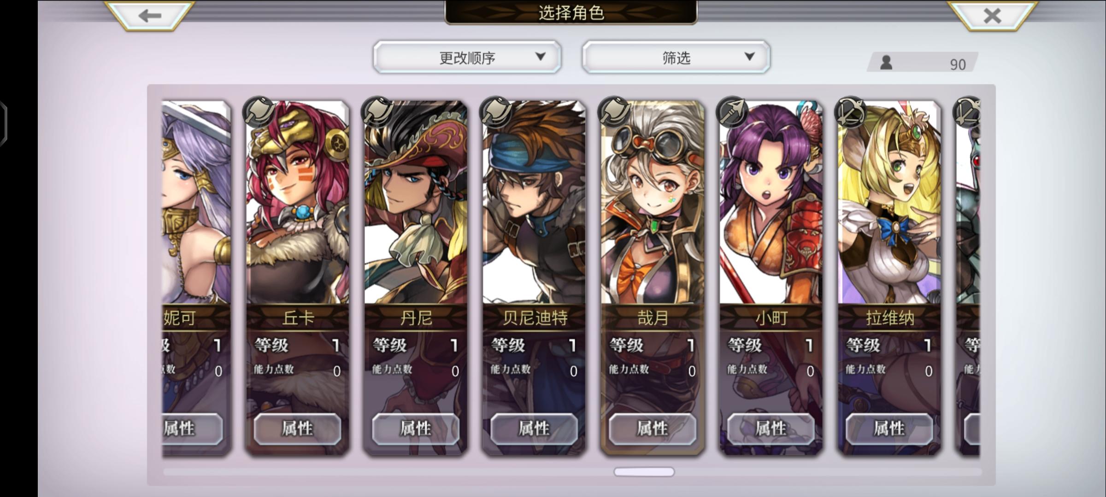
Task: Click axe class icon on 贝尼迪特 card
Action: [x=496, y=112]
